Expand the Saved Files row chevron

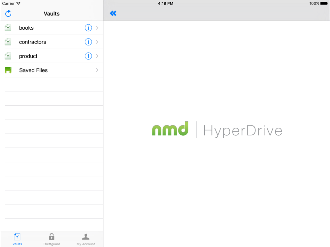pyautogui.click(x=97, y=70)
